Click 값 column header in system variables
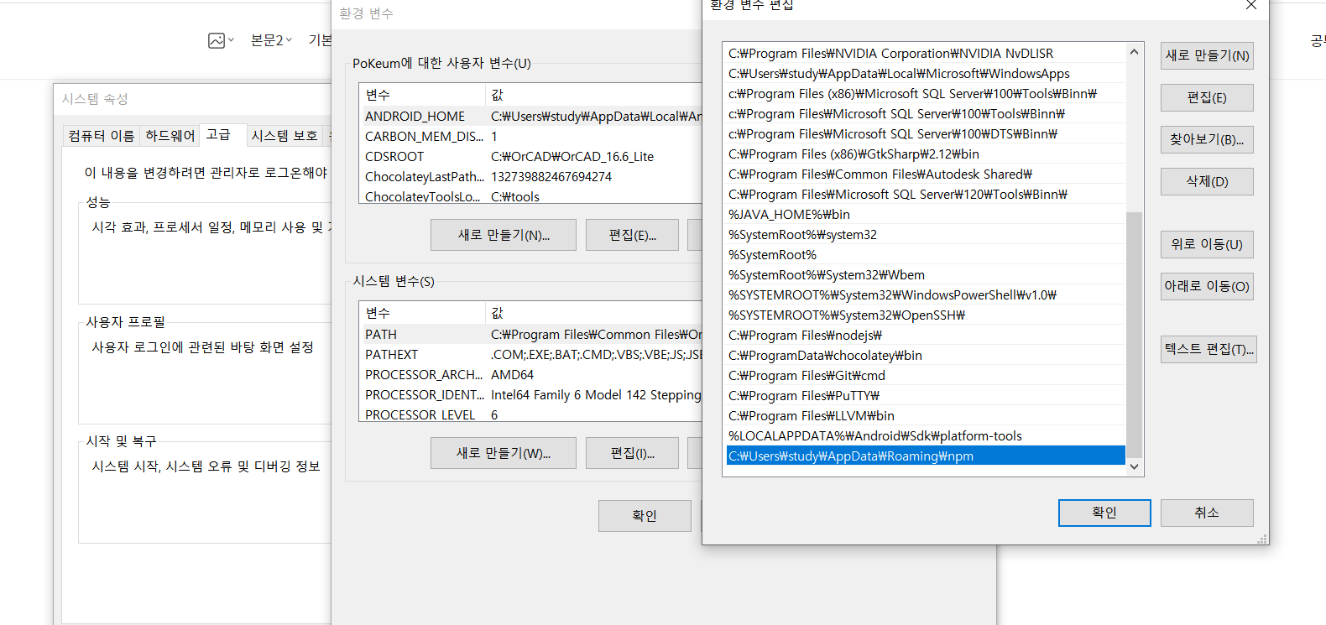1326x625 pixels. click(x=593, y=313)
